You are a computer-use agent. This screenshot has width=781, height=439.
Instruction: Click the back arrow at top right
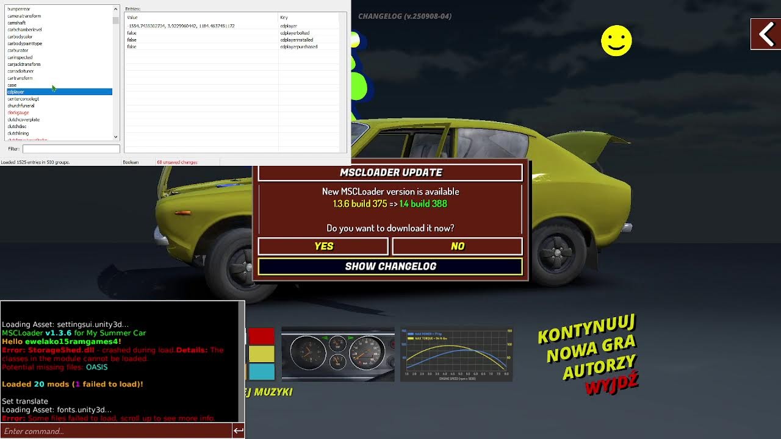click(766, 34)
